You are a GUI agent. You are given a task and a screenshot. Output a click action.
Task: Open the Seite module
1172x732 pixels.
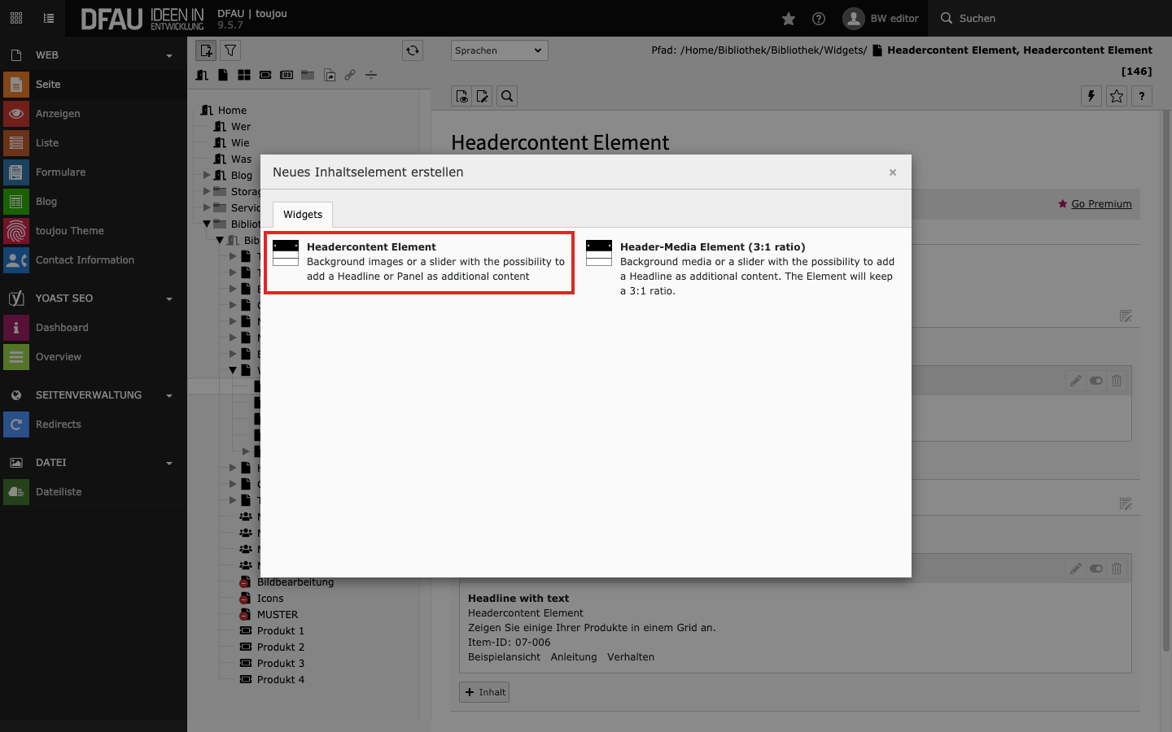pyautogui.click(x=48, y=85)
